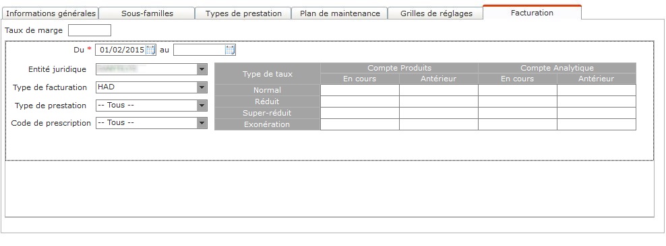Click the empty au end date field
Screen dimensions: 666x246
(200, 50)
